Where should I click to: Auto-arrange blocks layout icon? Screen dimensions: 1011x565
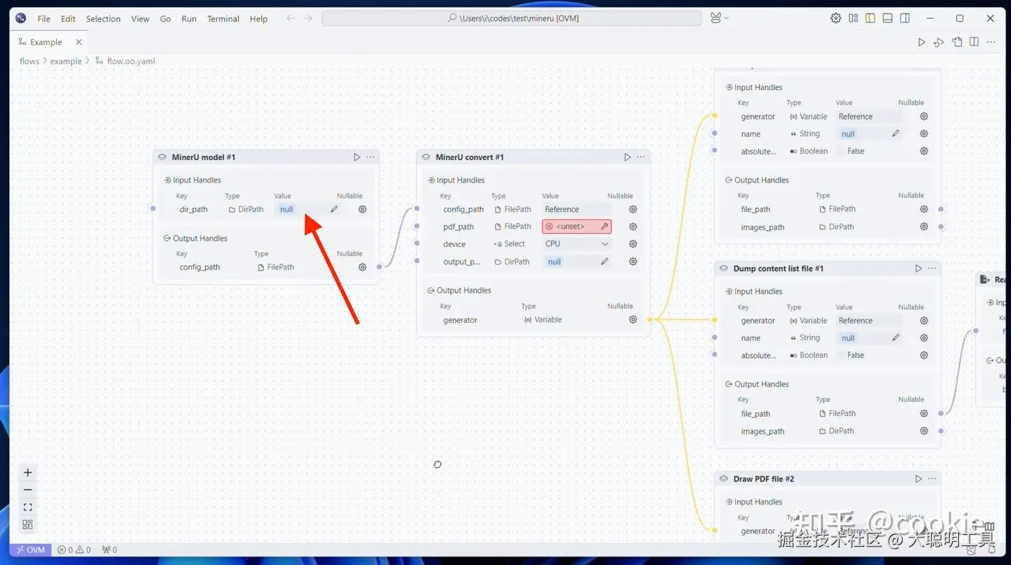(x=28, y=524)
